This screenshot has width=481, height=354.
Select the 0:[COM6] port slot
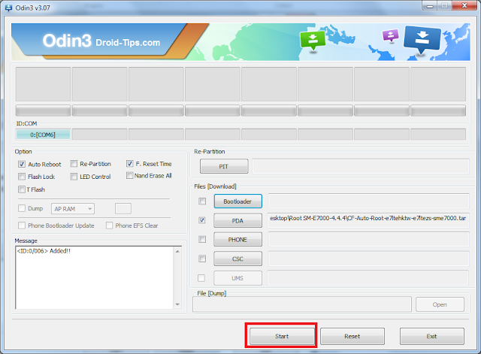(43, 135)
